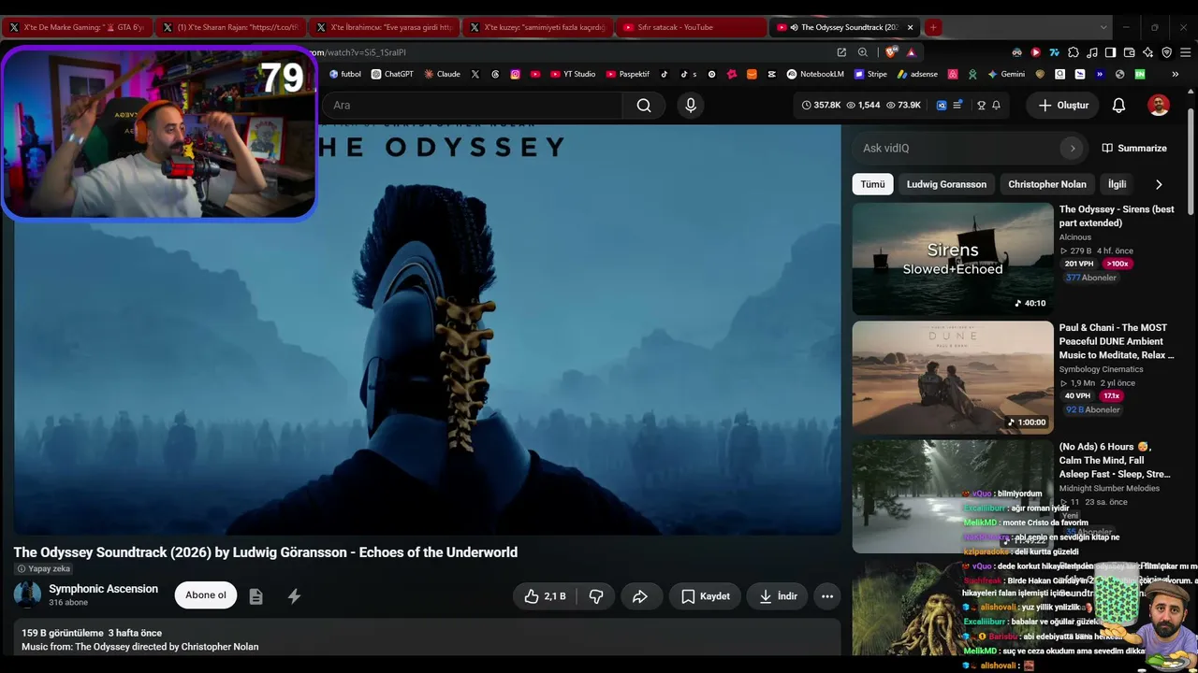Open the DUNE Paul & Chani video thumbnail
This screenshot has width=1198, height=673.
tap(953, 378)
